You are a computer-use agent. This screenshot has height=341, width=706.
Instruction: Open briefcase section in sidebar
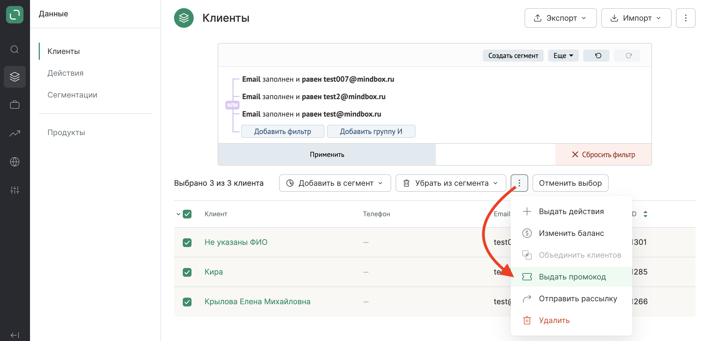[x=14, y=105]
